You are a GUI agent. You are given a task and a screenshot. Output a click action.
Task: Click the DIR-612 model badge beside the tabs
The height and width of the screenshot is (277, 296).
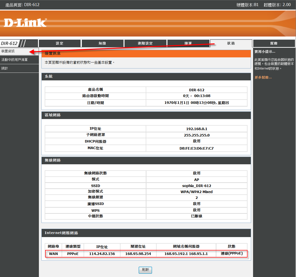[9, 43]
